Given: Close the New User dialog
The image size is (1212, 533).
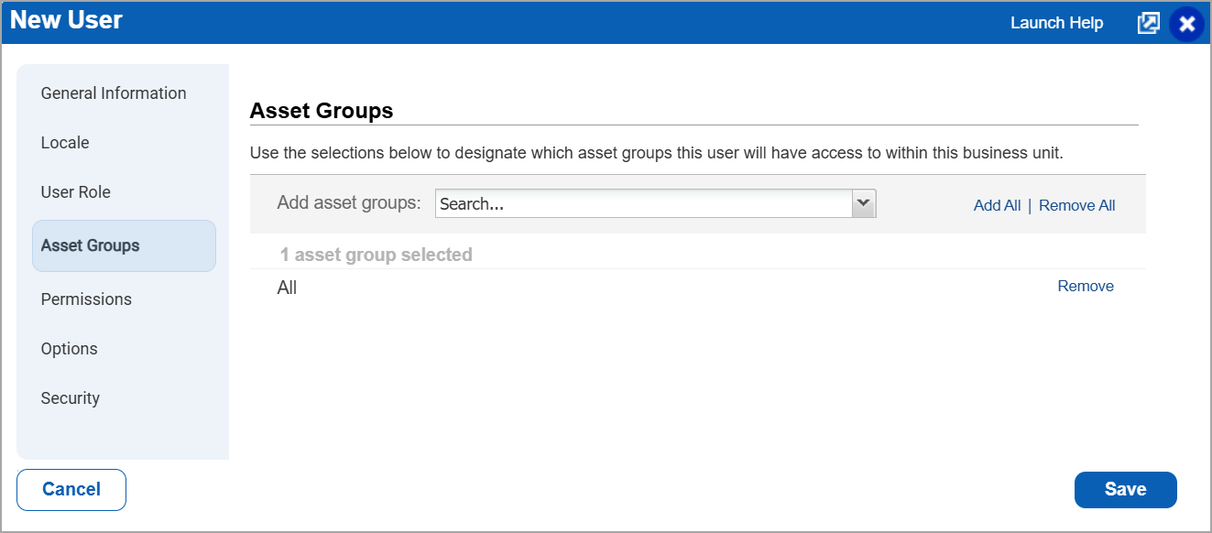Looking at the screenshot, I should [x=1187, y=23].
